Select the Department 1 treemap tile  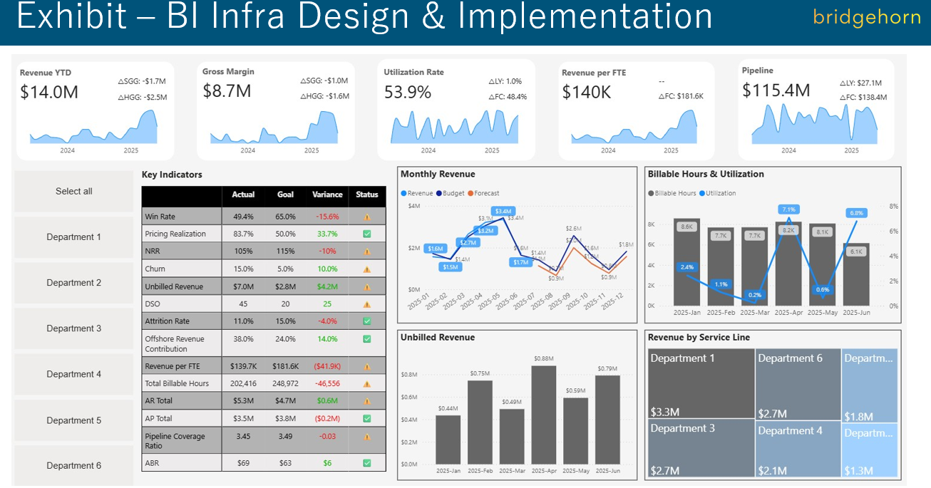point(701,384)
